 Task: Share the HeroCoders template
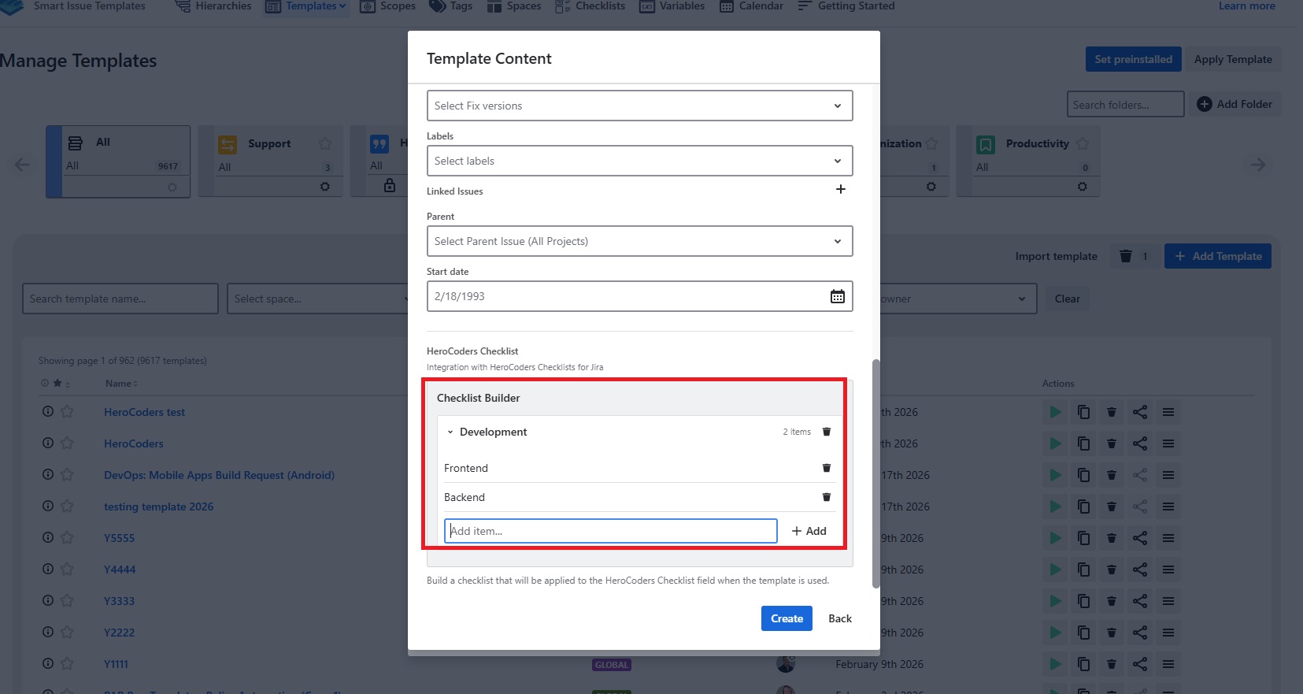(x=1139, y=443)
